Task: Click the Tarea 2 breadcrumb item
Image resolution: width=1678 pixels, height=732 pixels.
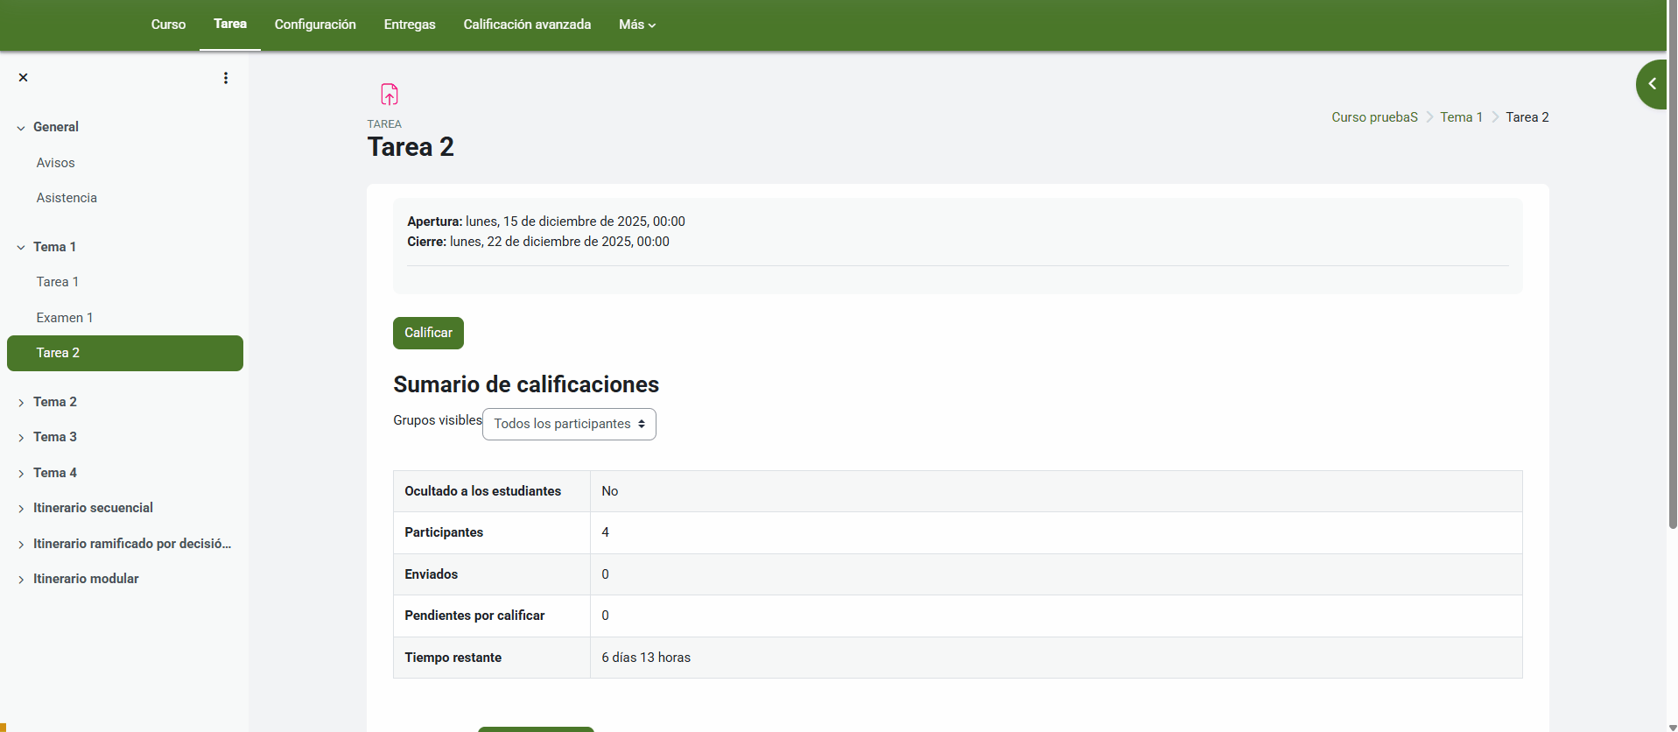Action: tap(1527, 117)
